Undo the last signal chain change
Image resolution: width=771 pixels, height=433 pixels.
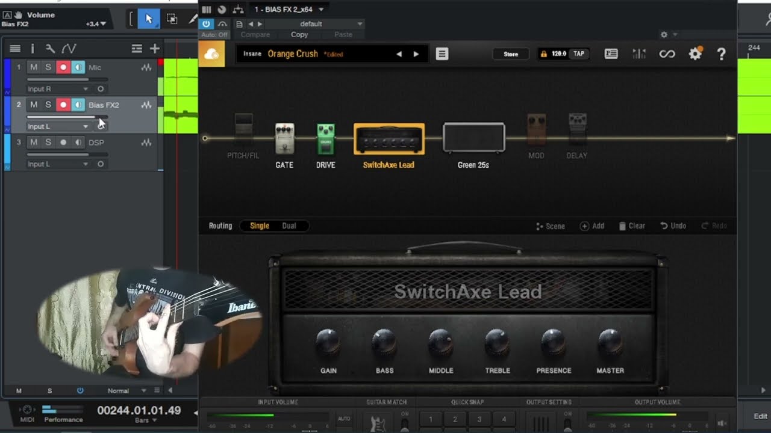point(673,226)
